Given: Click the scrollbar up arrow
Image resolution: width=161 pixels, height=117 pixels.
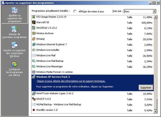Looking at the screenshot, I should [x=155, y=17].
